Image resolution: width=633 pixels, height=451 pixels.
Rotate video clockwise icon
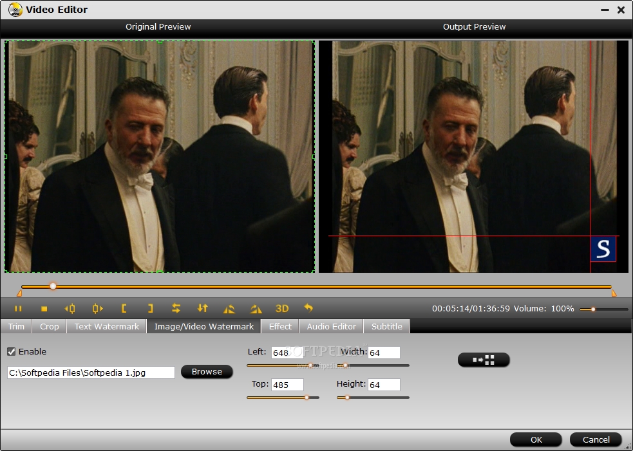click(x=256, y=309)
